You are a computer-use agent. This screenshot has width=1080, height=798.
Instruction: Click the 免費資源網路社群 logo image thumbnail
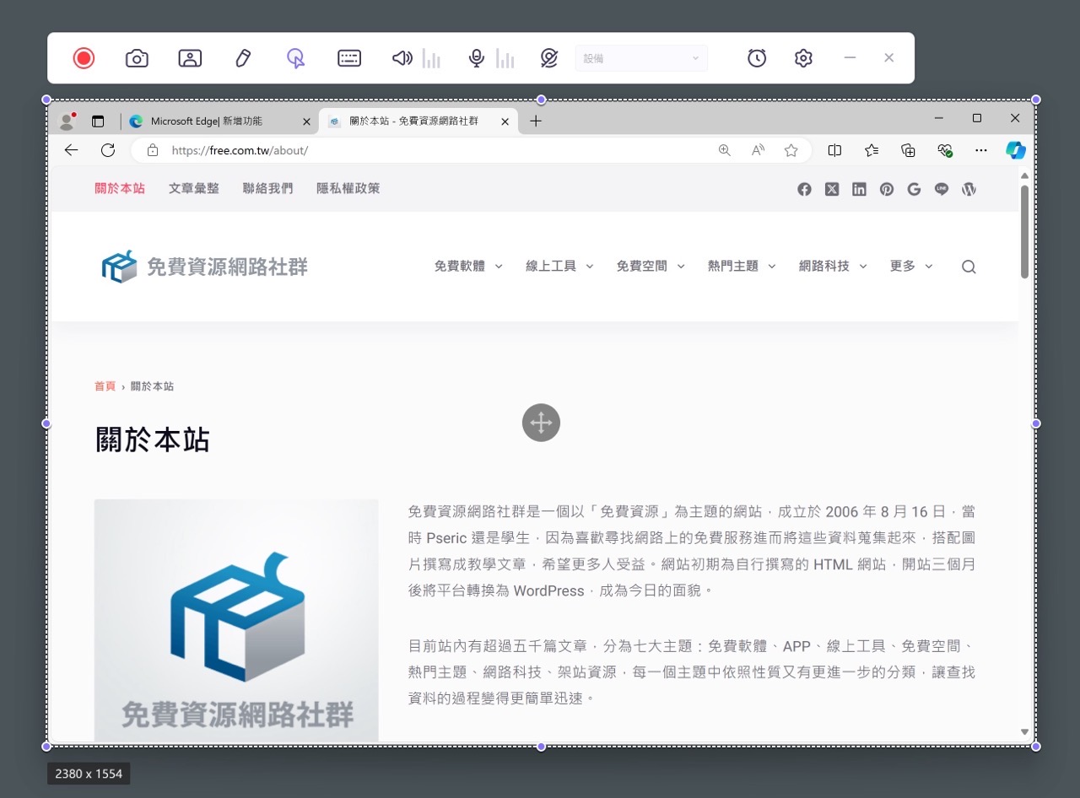tap(236, 621)
